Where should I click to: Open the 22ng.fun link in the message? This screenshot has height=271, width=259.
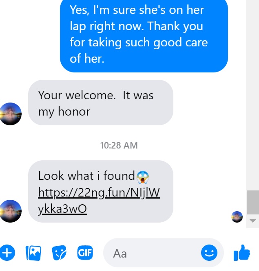99,201
